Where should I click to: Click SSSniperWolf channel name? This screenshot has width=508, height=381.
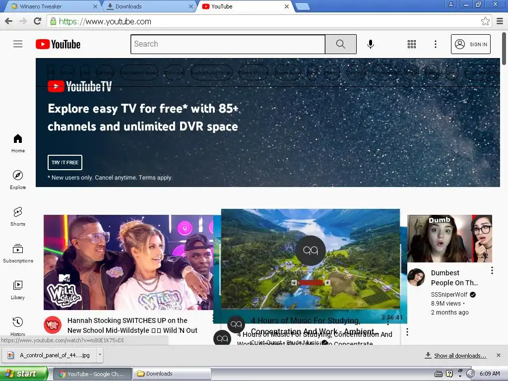449,295
